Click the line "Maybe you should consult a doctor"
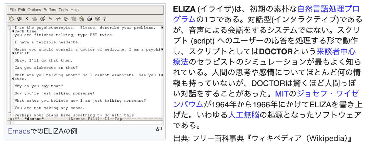Viewport: 367px width, 144px height. 87,49
